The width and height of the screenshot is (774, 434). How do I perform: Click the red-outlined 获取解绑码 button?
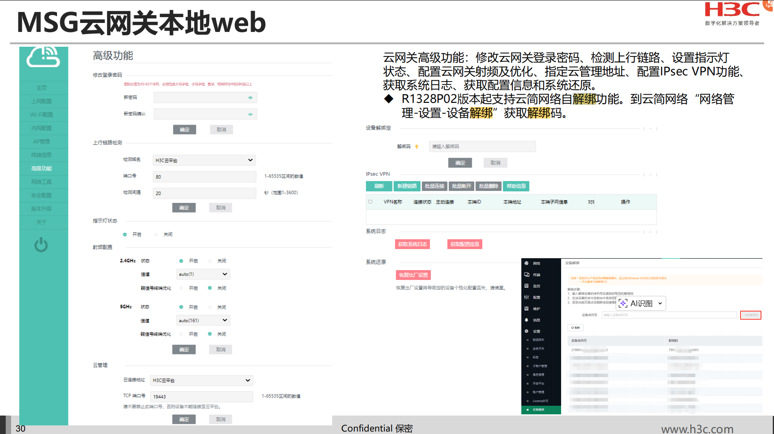tap(751, 315)
